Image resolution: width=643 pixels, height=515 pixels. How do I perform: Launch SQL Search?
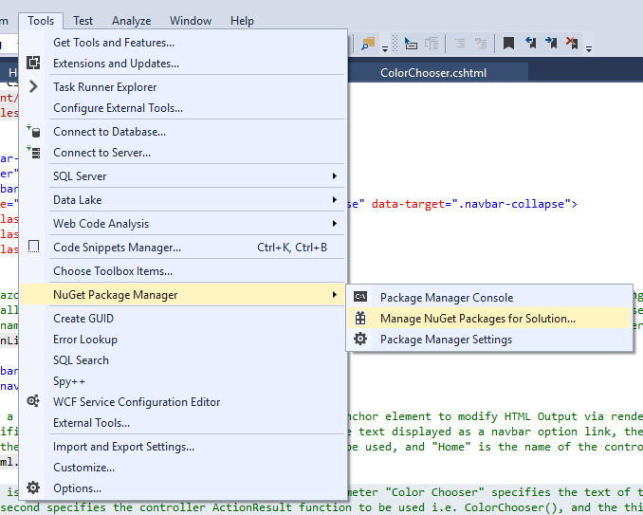coord(182,360)
